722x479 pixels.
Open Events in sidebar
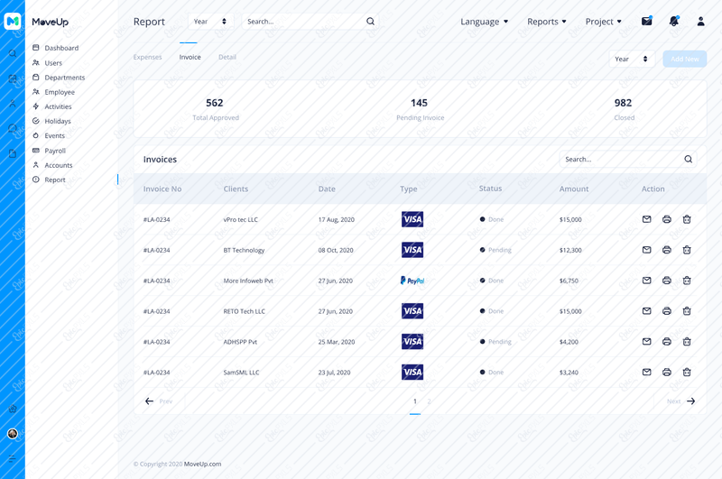point(49,135)
